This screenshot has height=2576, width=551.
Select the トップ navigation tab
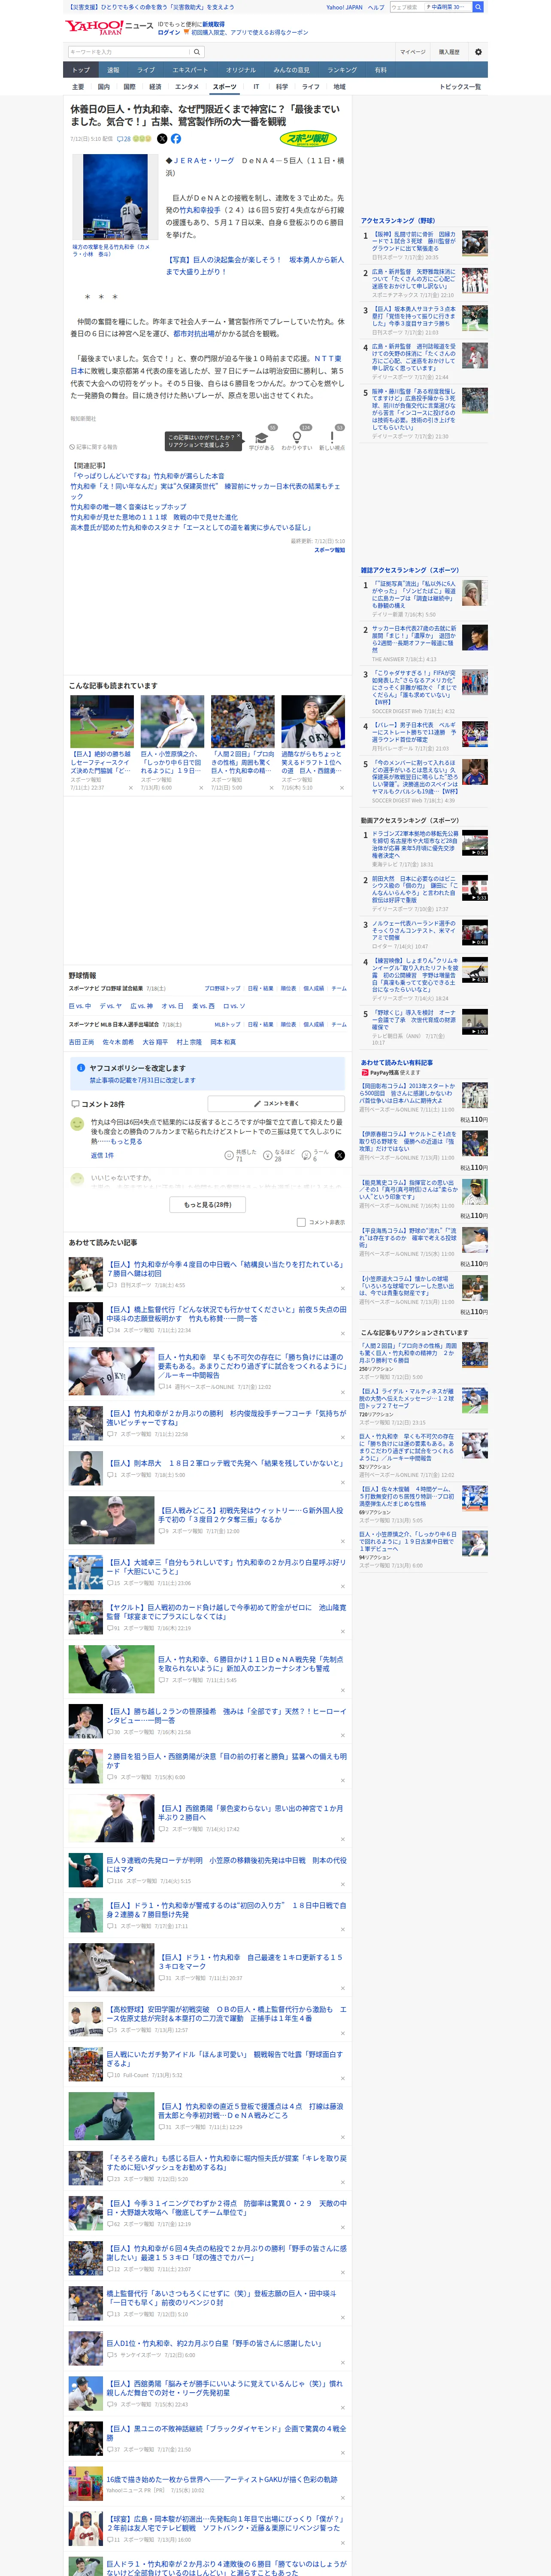[81, 70]
